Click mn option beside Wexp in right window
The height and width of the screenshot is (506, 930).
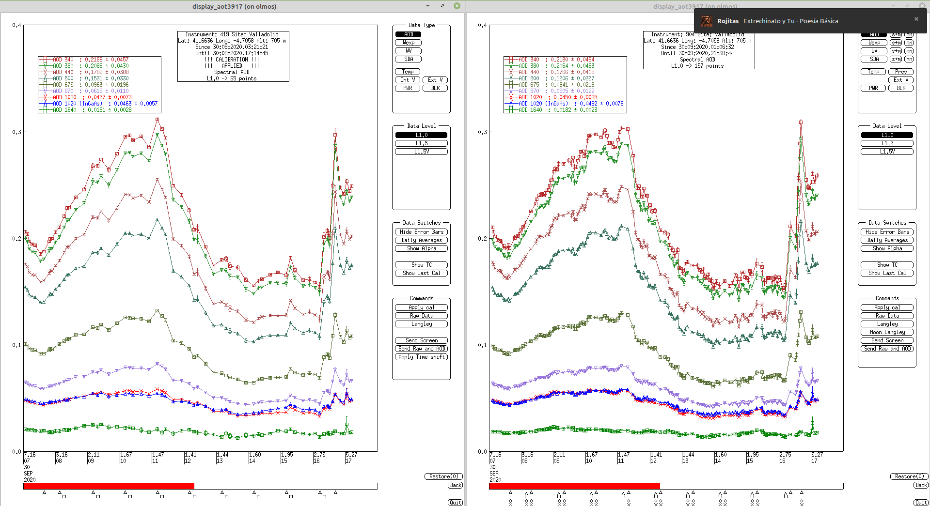pyautogui.click(x=909, y=43)
